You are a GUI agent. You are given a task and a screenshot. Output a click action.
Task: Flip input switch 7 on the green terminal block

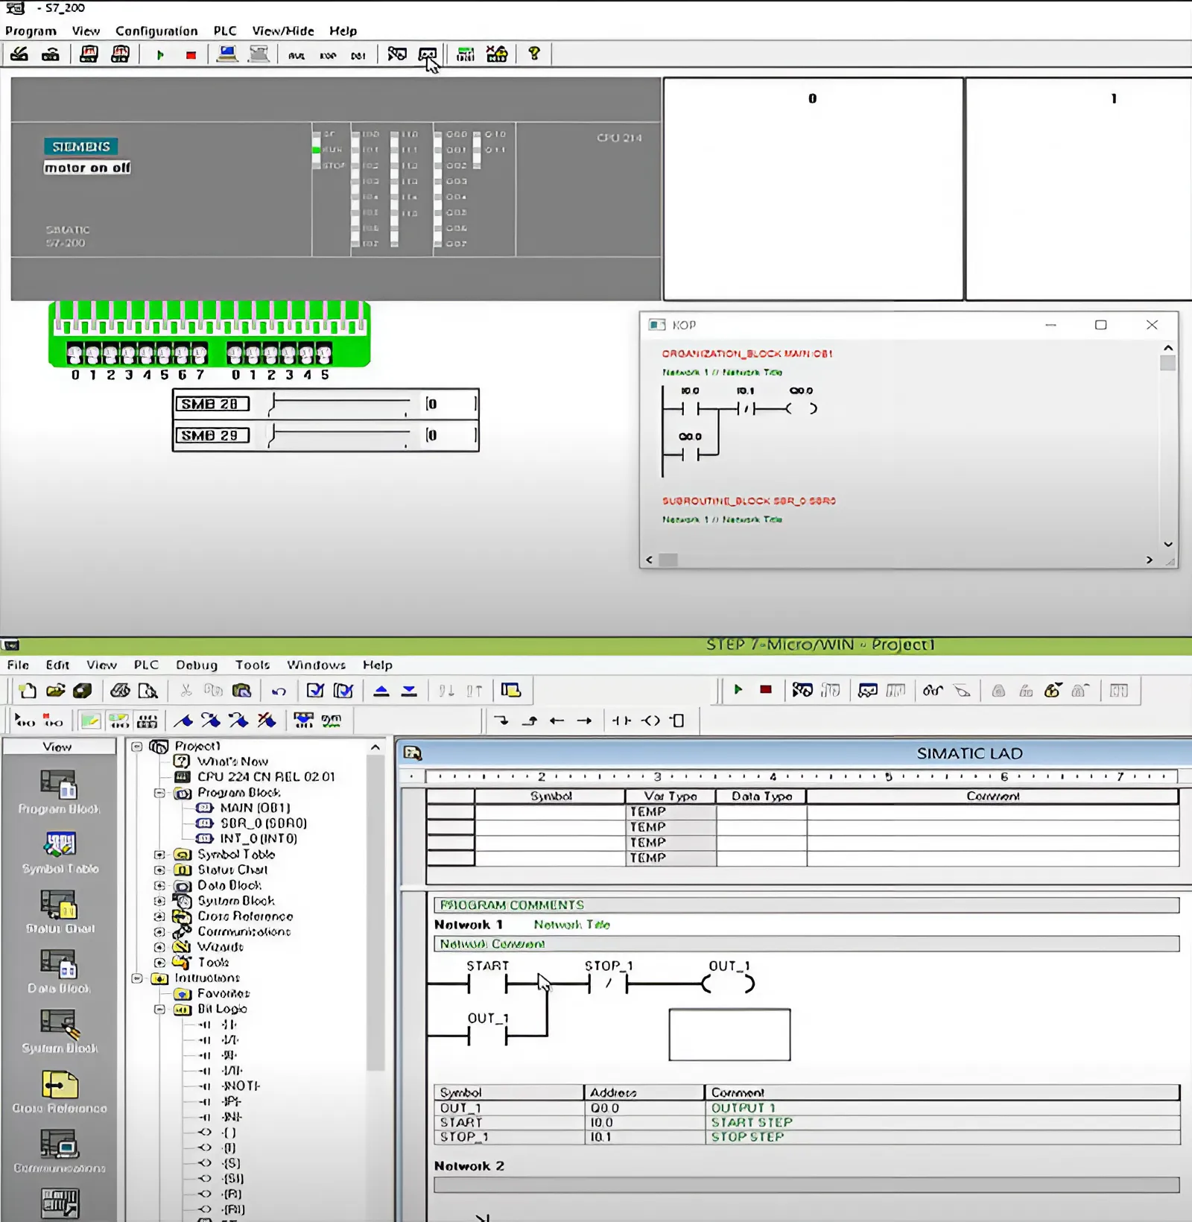coord(200,353)
